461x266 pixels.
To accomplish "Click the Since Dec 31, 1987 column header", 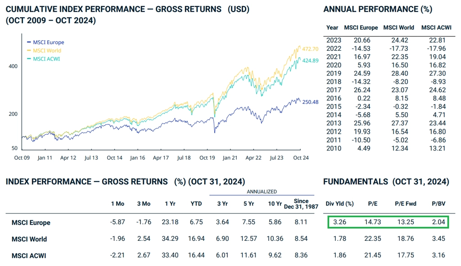I will tap(301, 204).
